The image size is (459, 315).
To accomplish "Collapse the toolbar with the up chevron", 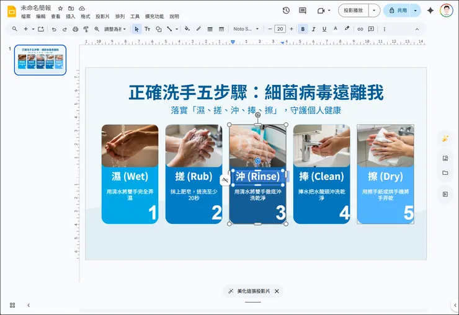I will (417, 29).
